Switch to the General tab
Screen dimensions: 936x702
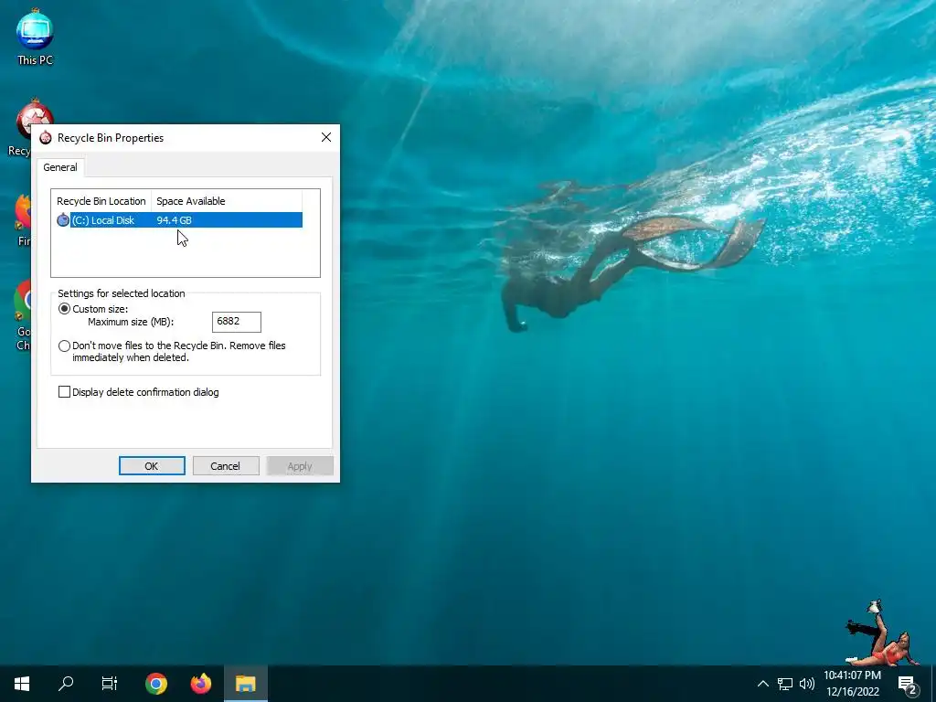pos(60,167)
